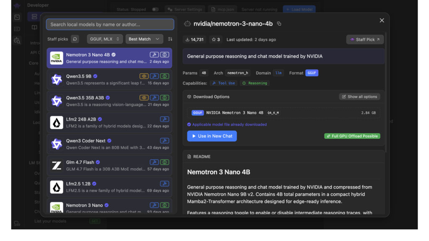Toggle the server Status switch

click(155, 9)
